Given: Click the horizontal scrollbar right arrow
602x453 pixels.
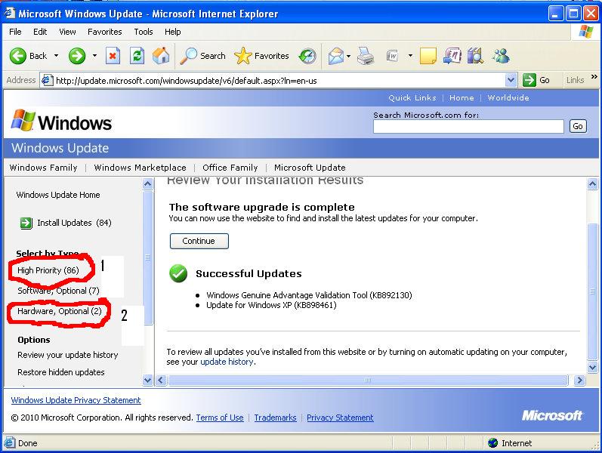Looking at the screenshot, I should click(579, 381).
